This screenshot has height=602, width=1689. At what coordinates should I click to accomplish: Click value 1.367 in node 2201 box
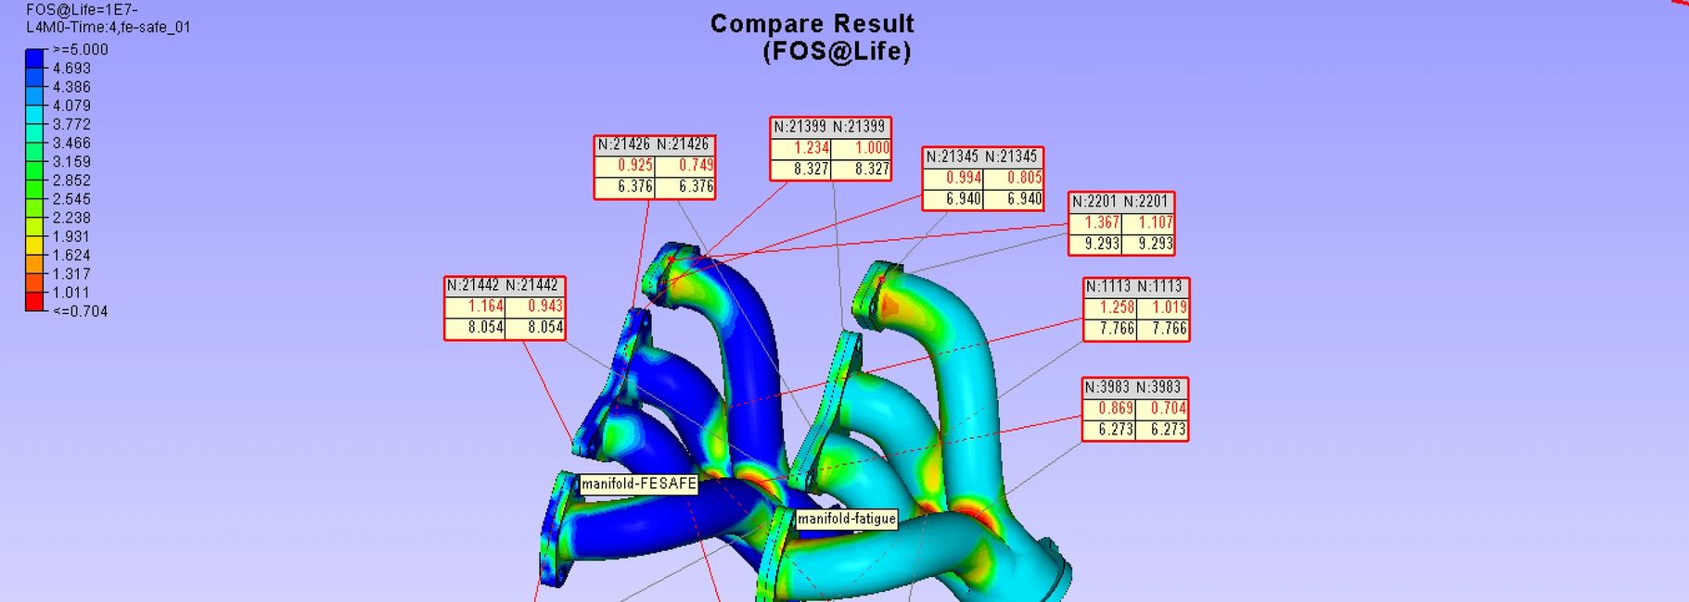(1102, 222)
